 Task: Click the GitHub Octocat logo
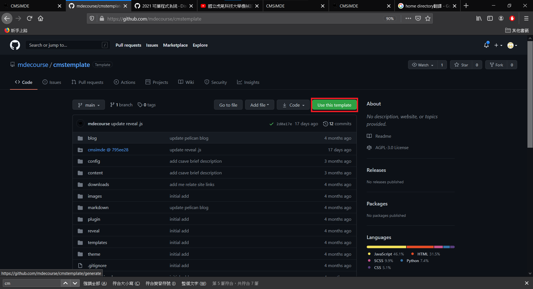pyautogui.click(x=15, y=45)
